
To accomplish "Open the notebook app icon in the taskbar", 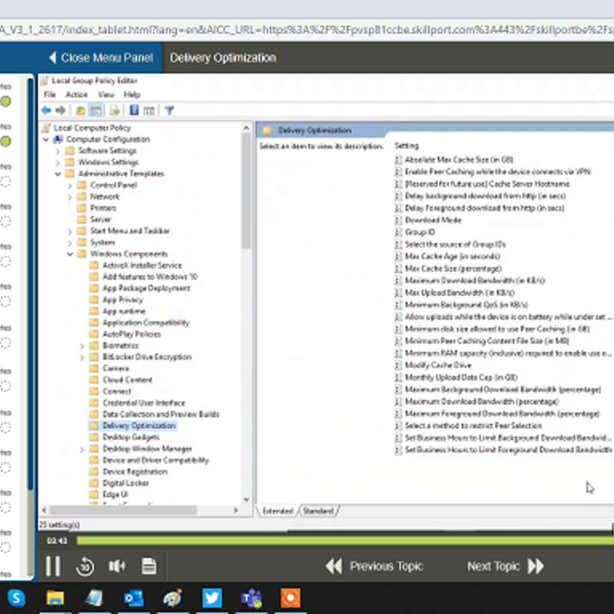I will click(94, 598).
